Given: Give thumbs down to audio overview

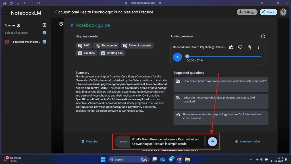Looking at the screenshot, I should (240, 47).
